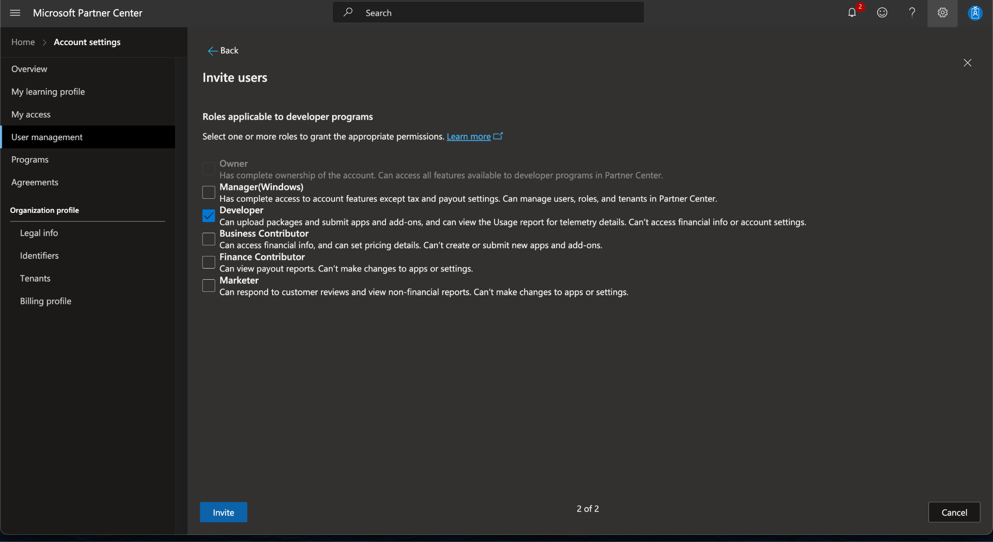The width and height of the screenshot is (993, 542).
Task: Open the feedback smiley icon
Action: click(882, 13)
